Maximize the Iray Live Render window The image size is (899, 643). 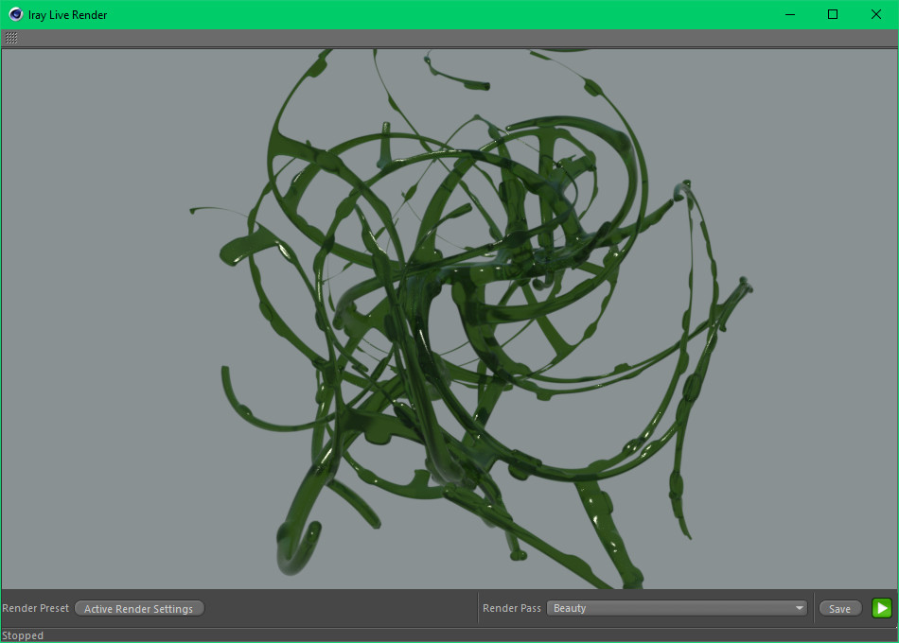click(833, 14)
